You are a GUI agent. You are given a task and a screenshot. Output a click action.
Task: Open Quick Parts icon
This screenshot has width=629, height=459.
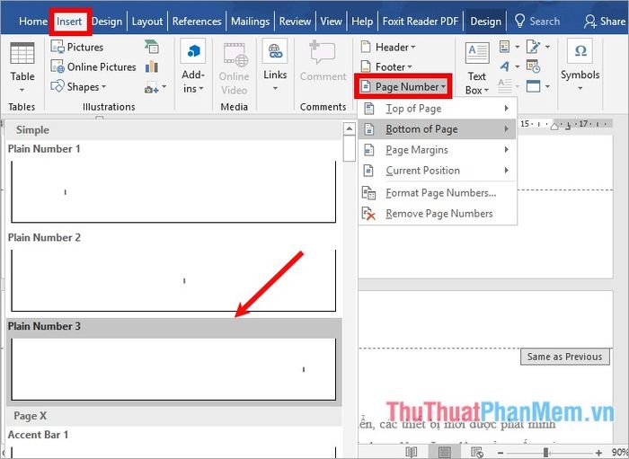click(x=505, y=47)
